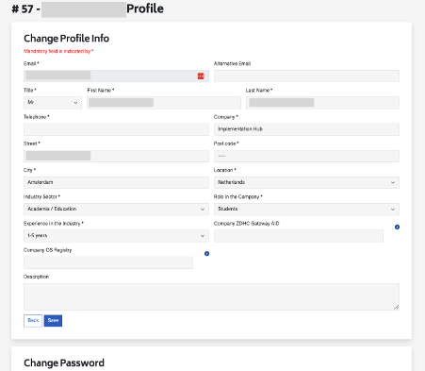Click the City field showing Amsterdam
The height and width of the screenshot is (371, 425).
pos(116,182)
